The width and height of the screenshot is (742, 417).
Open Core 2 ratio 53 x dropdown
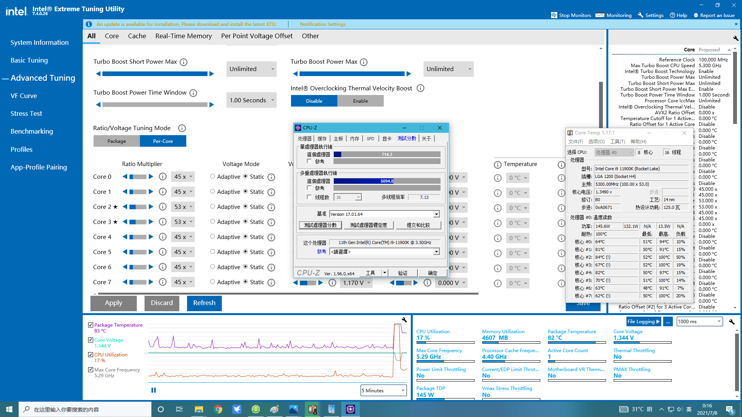pyautogui.click(x=183, y=207)
